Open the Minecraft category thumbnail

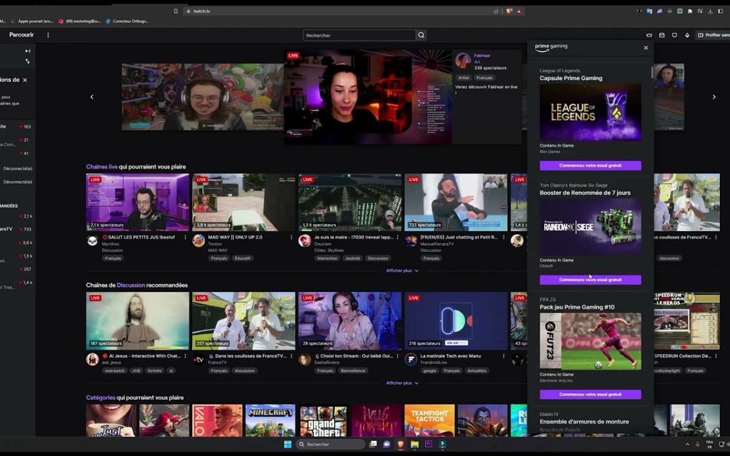pyautogui.click(x=270, y=421)
